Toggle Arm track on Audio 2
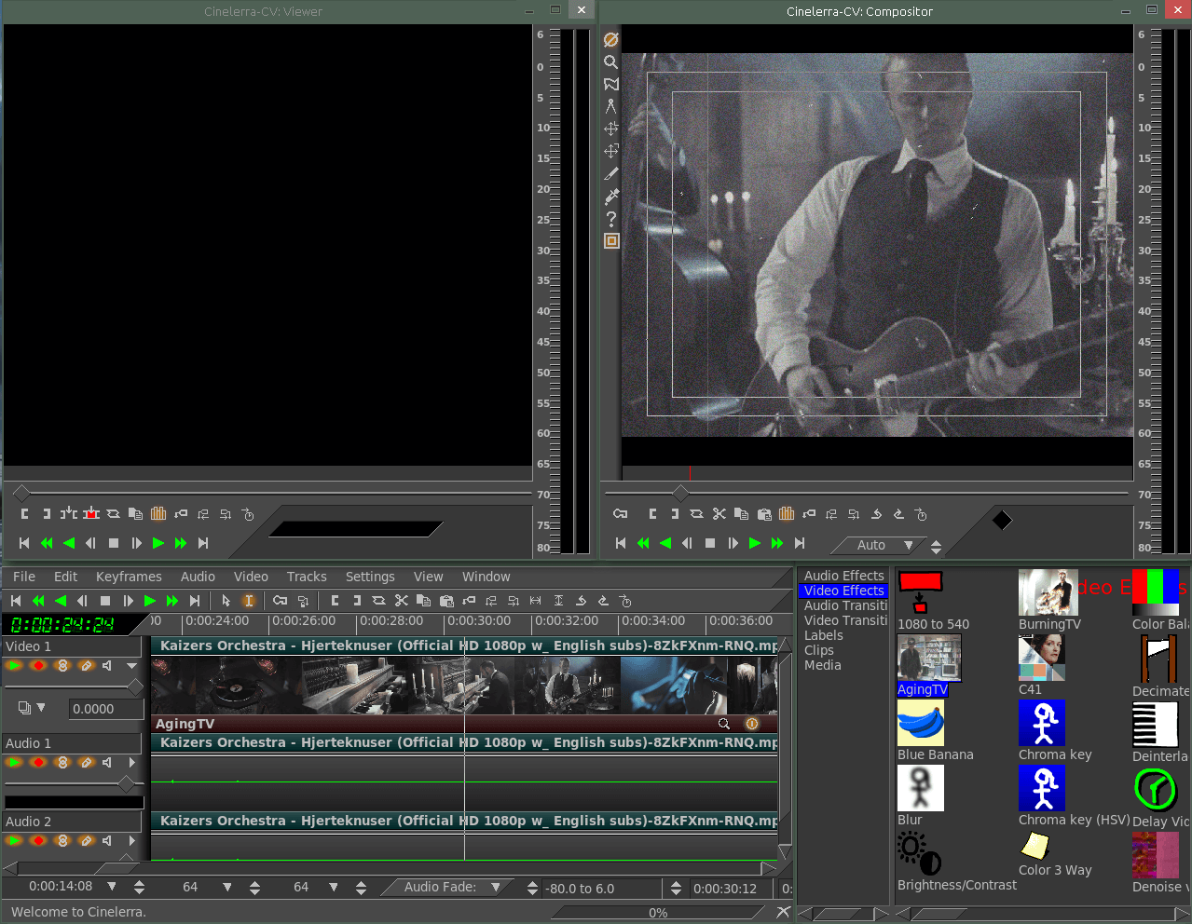 (38, 840)
